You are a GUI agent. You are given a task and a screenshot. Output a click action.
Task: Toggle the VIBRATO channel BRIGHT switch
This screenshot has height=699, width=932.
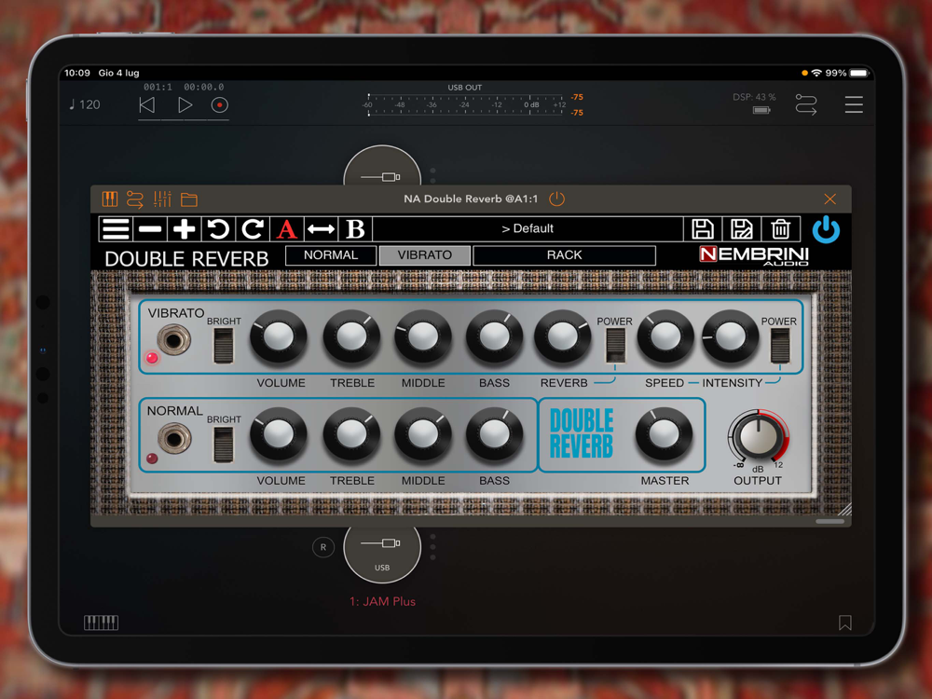224,346
